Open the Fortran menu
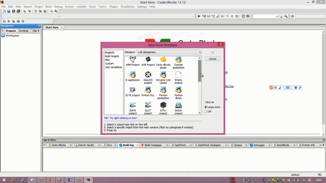Screen dimensions: 326x183 (x=69, y=7)
